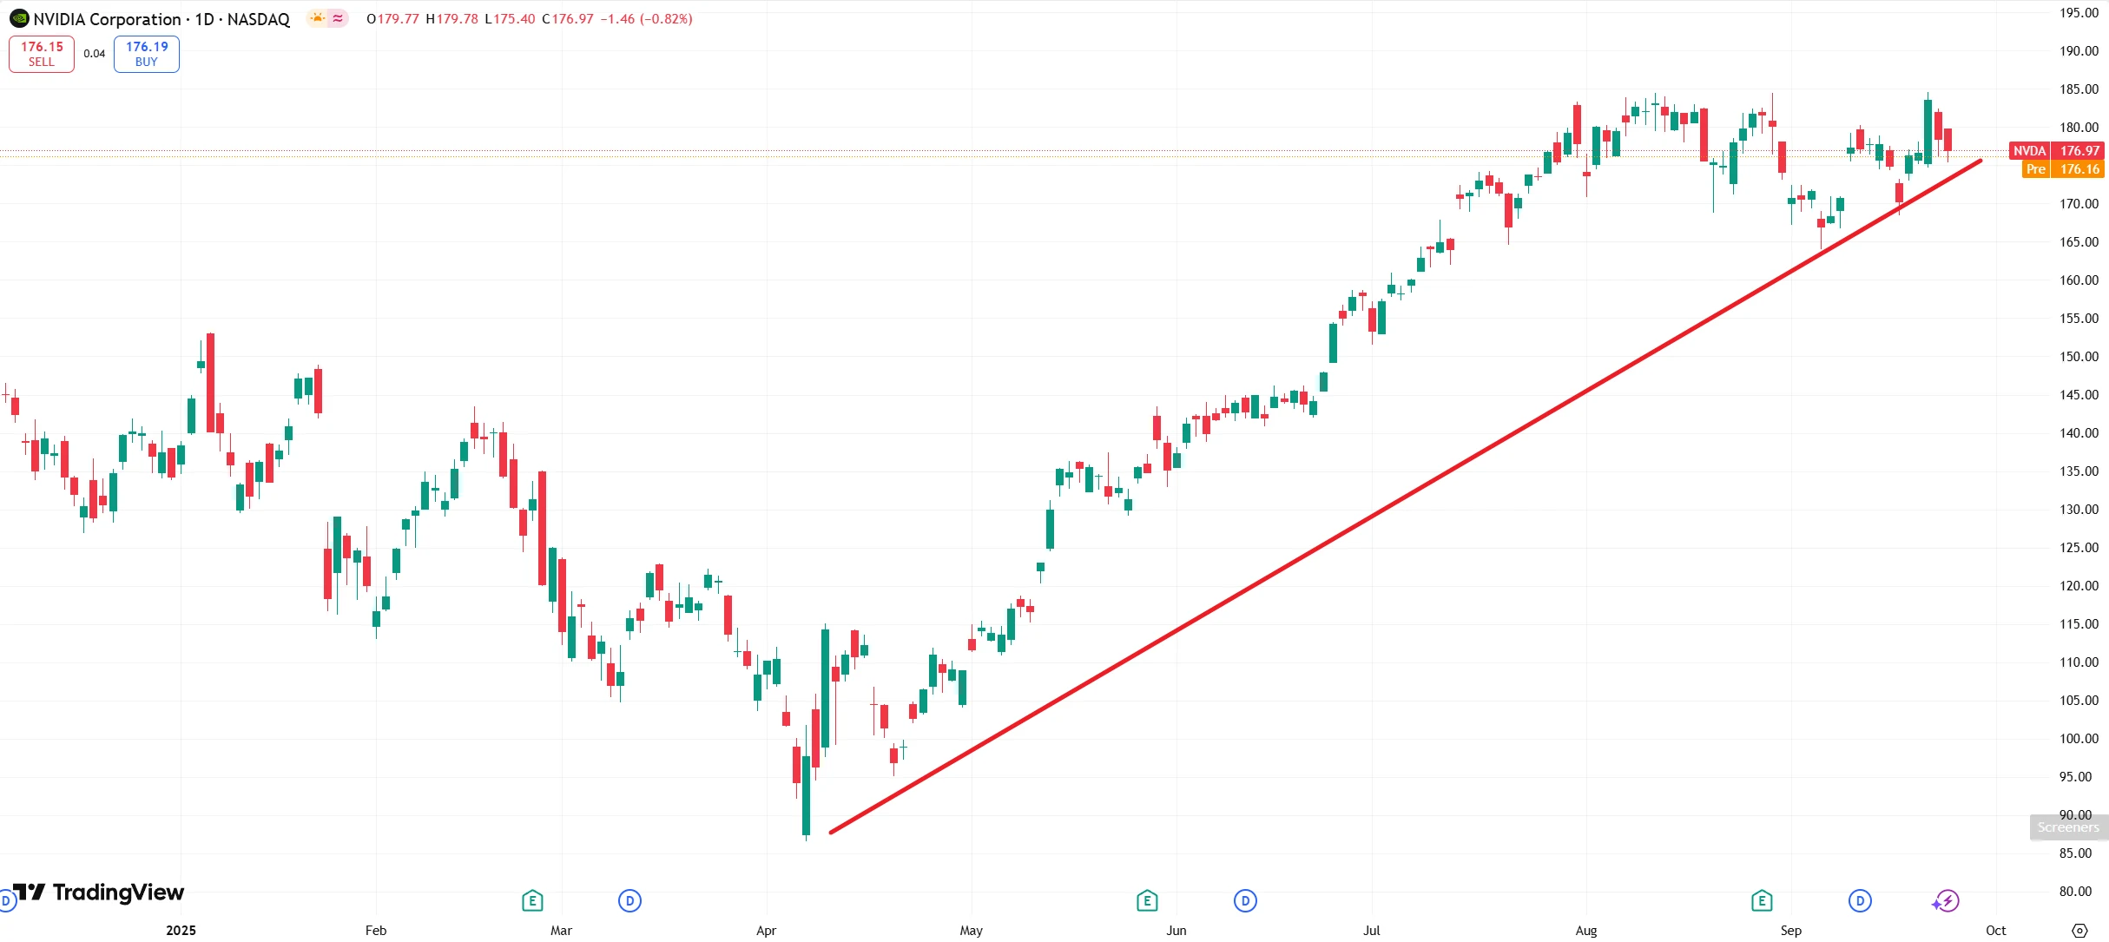
Task: Click the orange Pre 176.16 price label
Action: 2061,169
